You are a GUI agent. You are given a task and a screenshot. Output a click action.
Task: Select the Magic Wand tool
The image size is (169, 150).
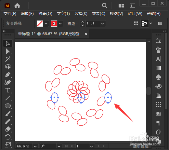[8, 59]
